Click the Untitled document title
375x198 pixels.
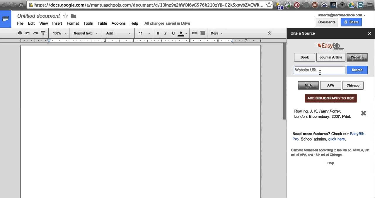tap(39, 16)
